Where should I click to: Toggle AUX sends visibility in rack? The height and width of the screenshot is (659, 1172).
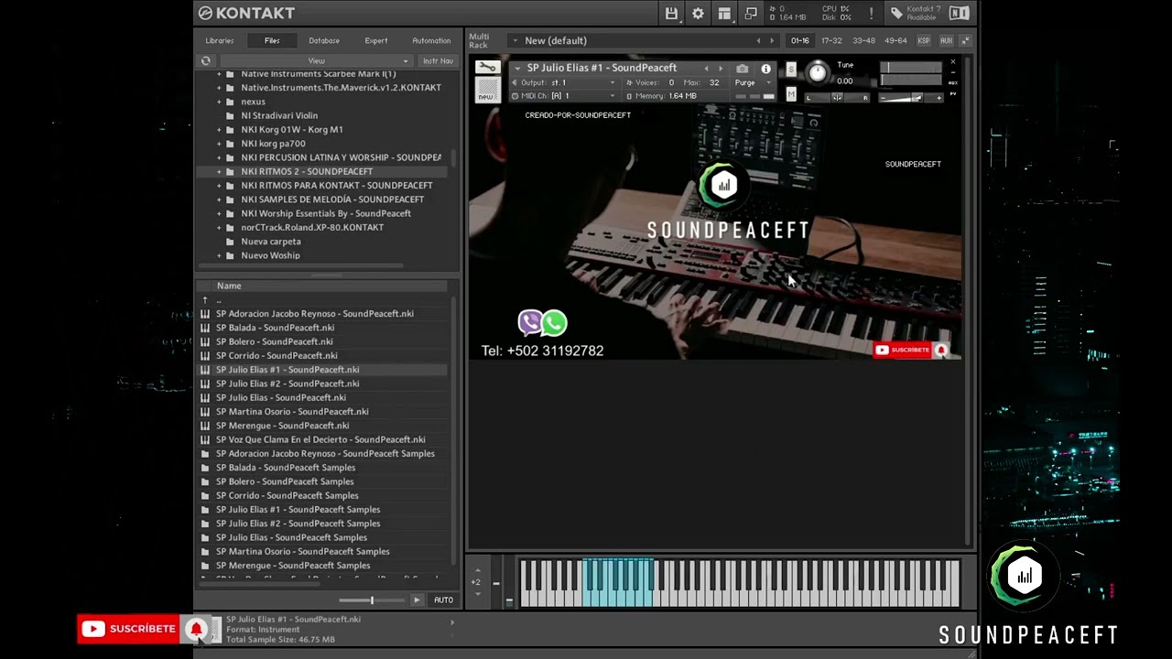tap(946, 40)
